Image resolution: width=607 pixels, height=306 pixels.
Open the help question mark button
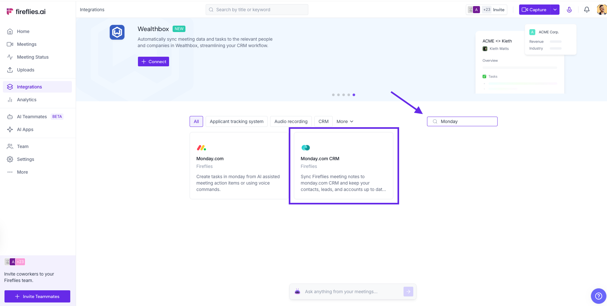click(598, 296)
